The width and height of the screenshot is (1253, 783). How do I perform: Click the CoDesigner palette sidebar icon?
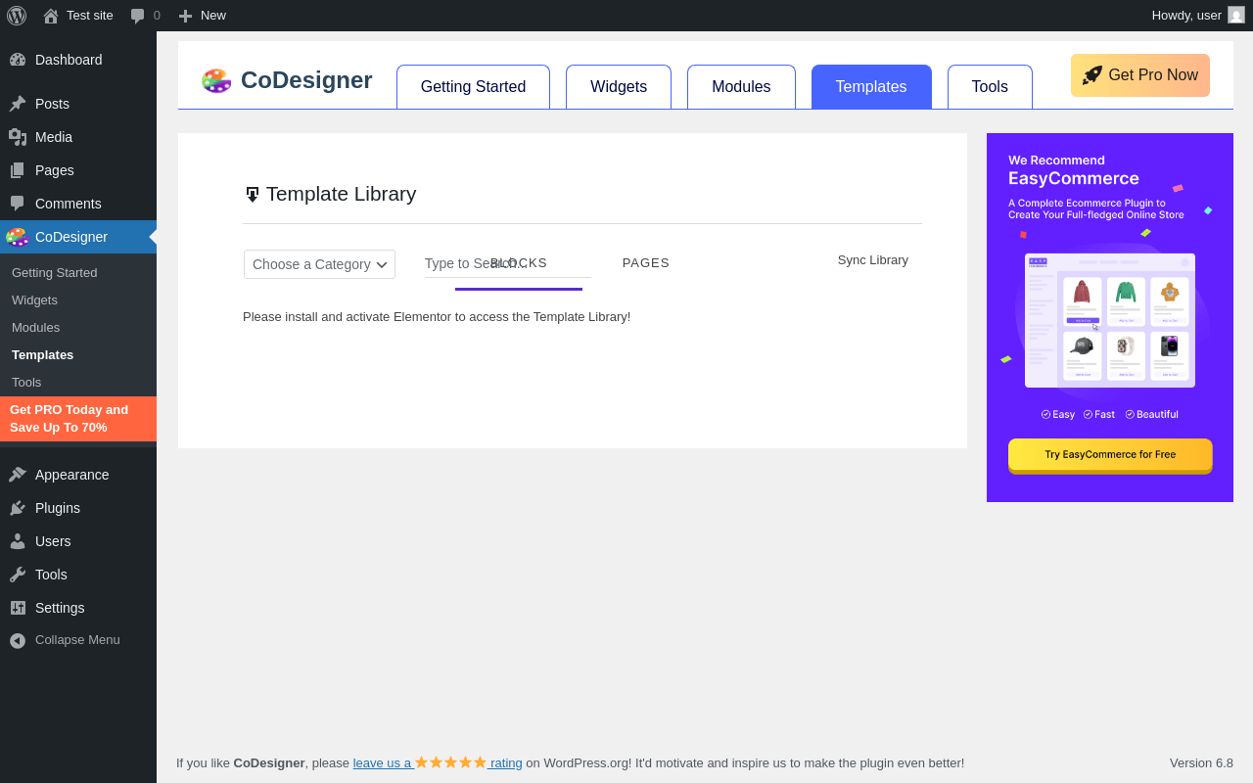click(x=17, y=237)
